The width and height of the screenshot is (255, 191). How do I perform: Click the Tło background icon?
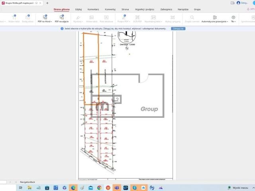(x=233, y=17)
